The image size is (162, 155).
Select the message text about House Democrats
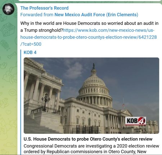click(x=89, y=23)
